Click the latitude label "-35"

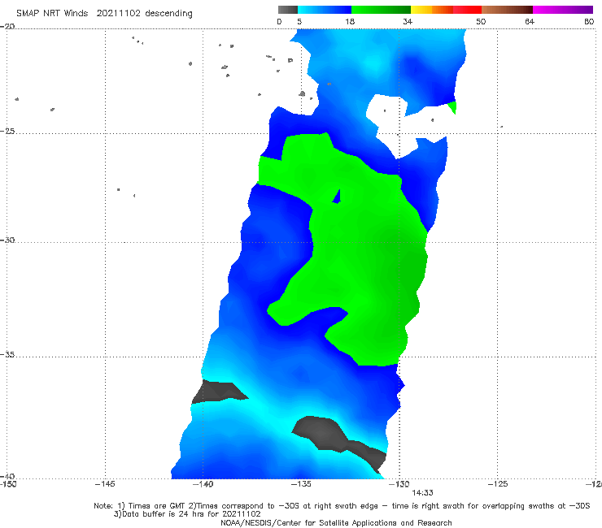tap(7, 354)
